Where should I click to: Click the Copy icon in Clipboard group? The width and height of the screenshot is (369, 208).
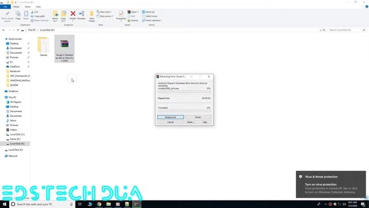point(18,16)
